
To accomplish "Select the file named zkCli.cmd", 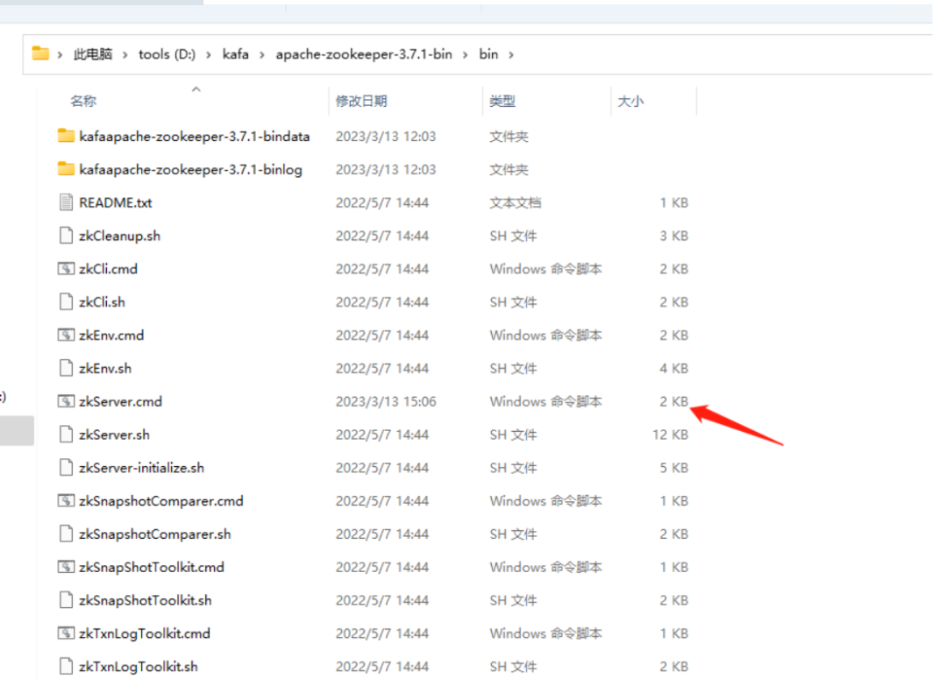I will click(108, 269).
